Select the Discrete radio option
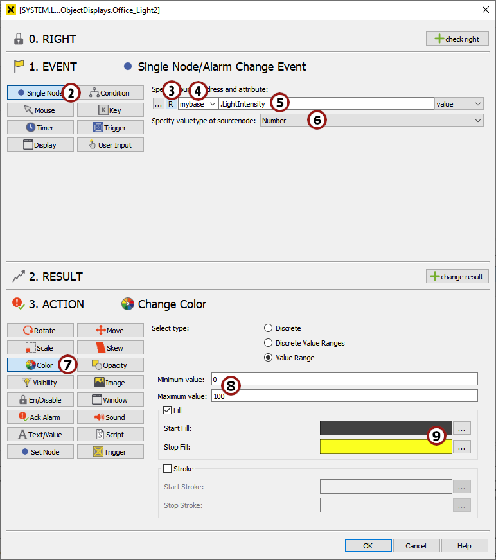496x560 pixels. pos(269,328)
